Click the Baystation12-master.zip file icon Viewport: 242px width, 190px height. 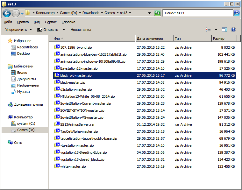pyautogui.click(x=57, y=68)
